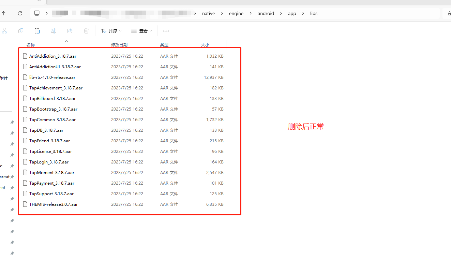Open the three-dots more options menu
This screenshot has height=258, width=451.
click(166, 31)
